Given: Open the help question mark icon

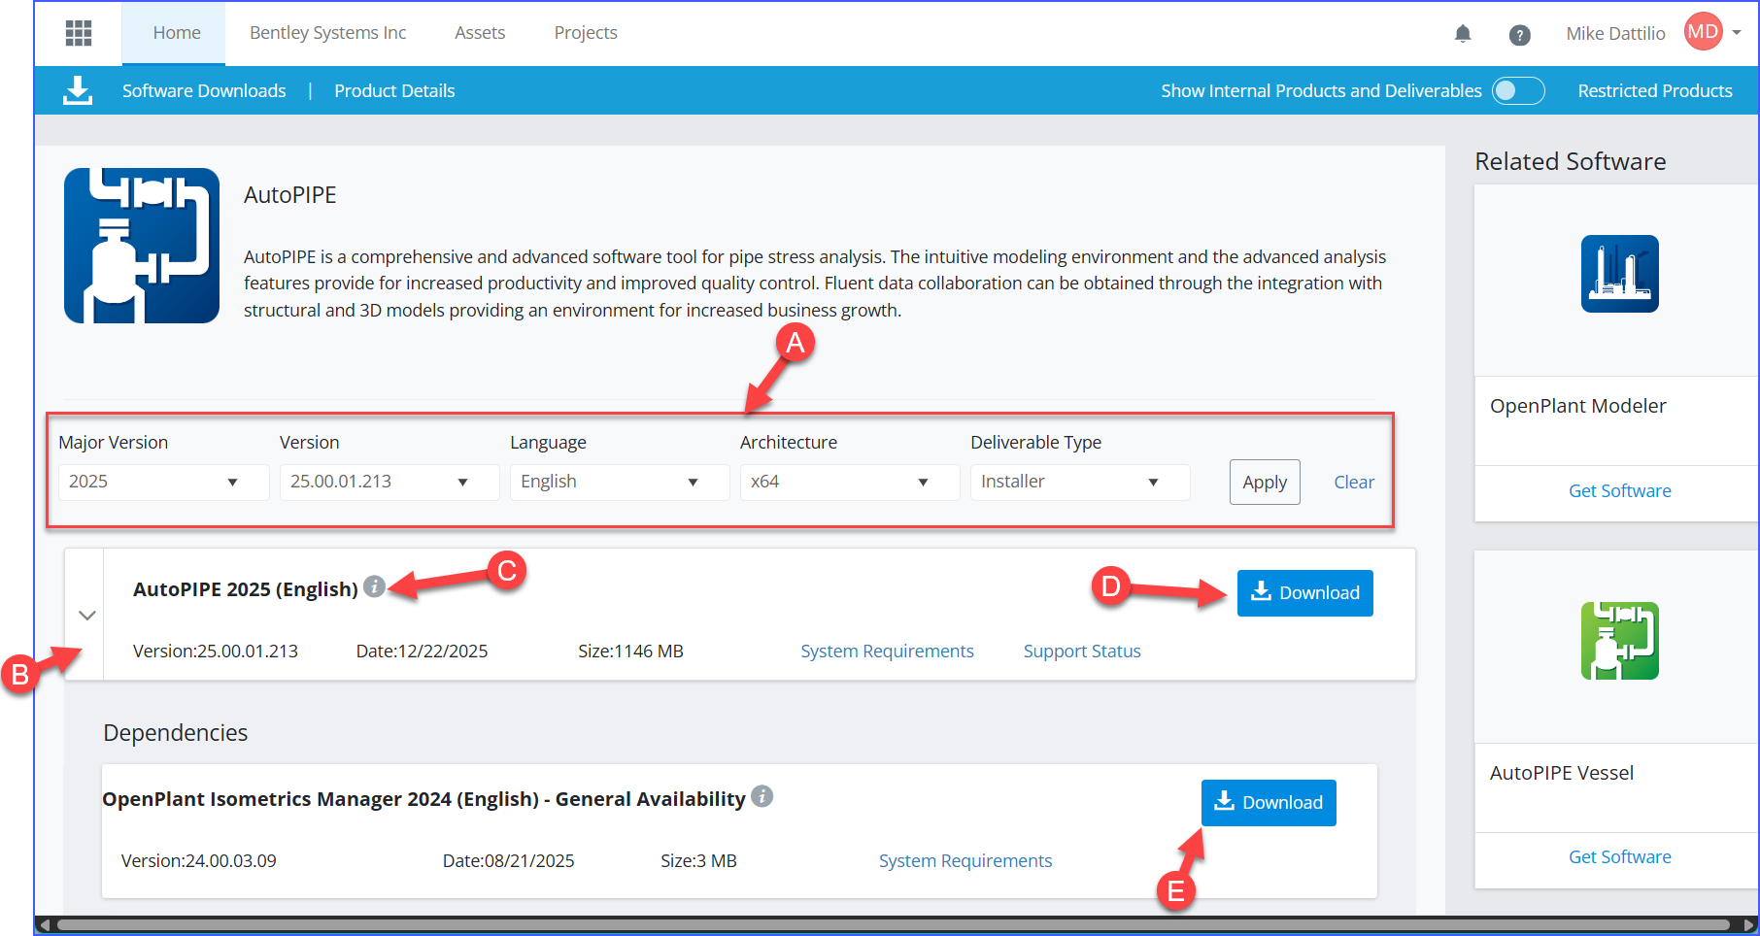Looking at the screenshot, I should 1520,35.
